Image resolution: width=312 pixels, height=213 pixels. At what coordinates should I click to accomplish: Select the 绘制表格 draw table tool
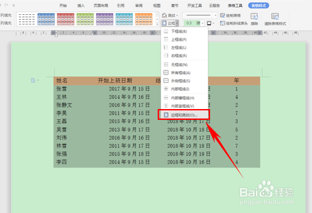[231, 15]
